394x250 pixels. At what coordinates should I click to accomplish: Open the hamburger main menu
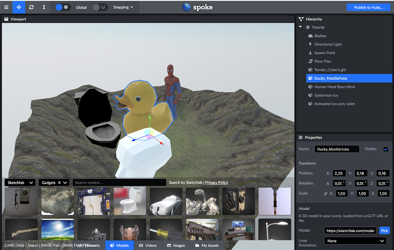click(x=6, y=7)
